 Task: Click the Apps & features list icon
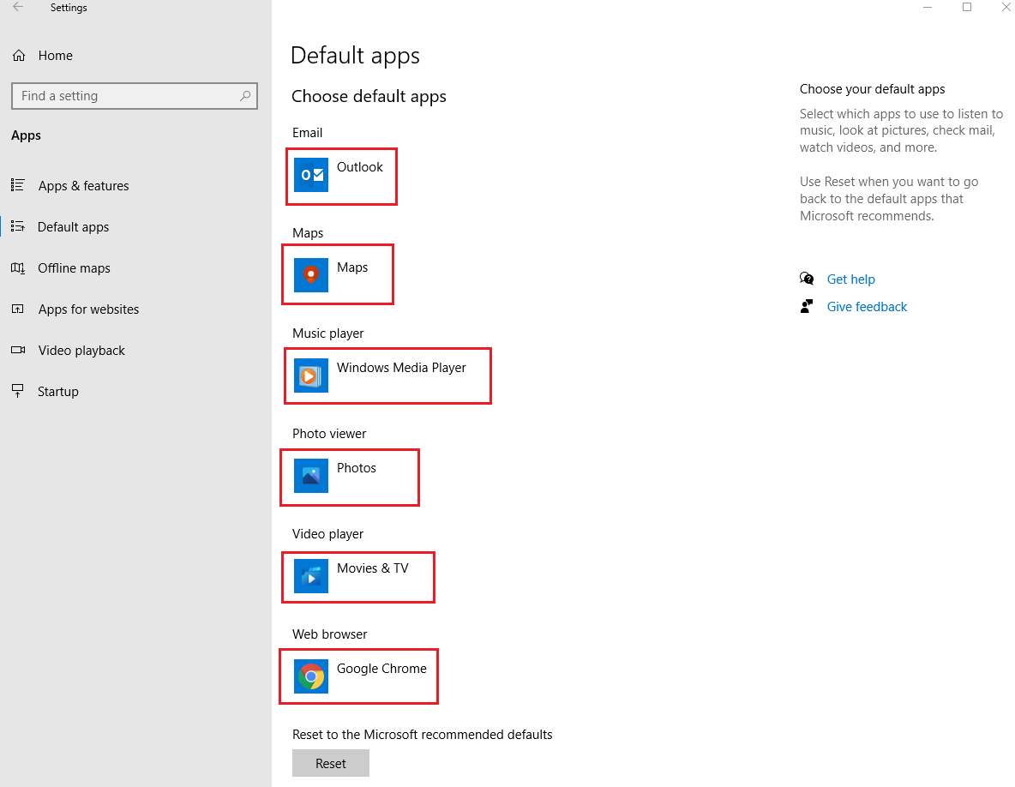pyautogui.click(x=18, y=186)
